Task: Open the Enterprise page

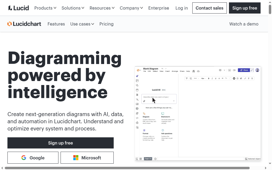Action: [159, 8]
